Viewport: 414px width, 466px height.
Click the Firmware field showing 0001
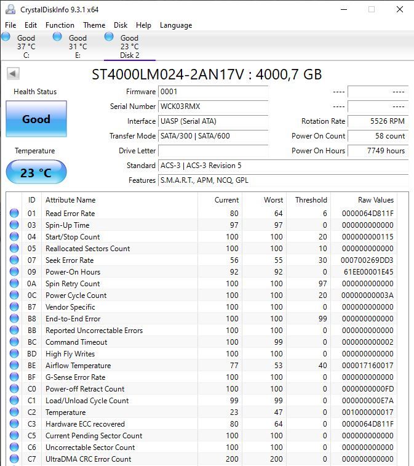[x=213, y=92]
